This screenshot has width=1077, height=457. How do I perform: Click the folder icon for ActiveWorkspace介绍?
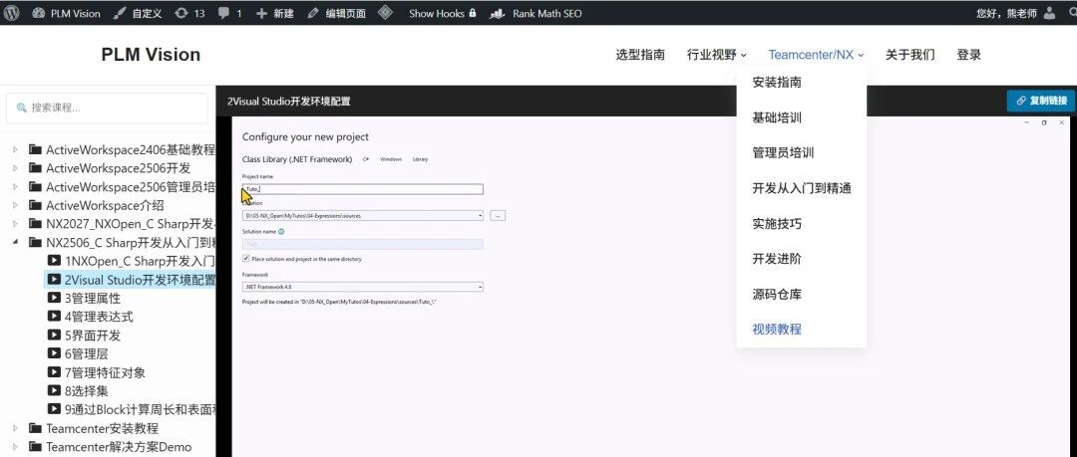click(x=35, y=205)
